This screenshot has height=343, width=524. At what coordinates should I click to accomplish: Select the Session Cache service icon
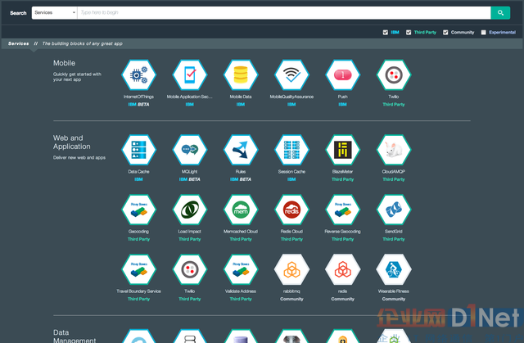point(291,150)
